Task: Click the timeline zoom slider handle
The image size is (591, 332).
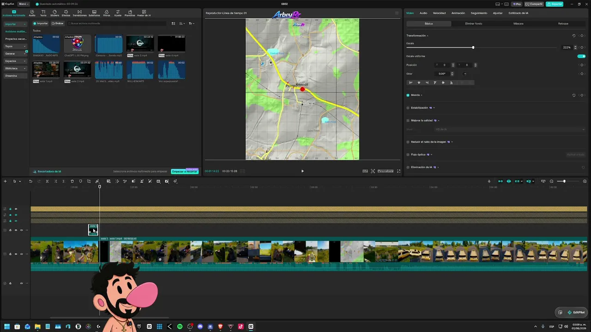Action: pos(564,181)
